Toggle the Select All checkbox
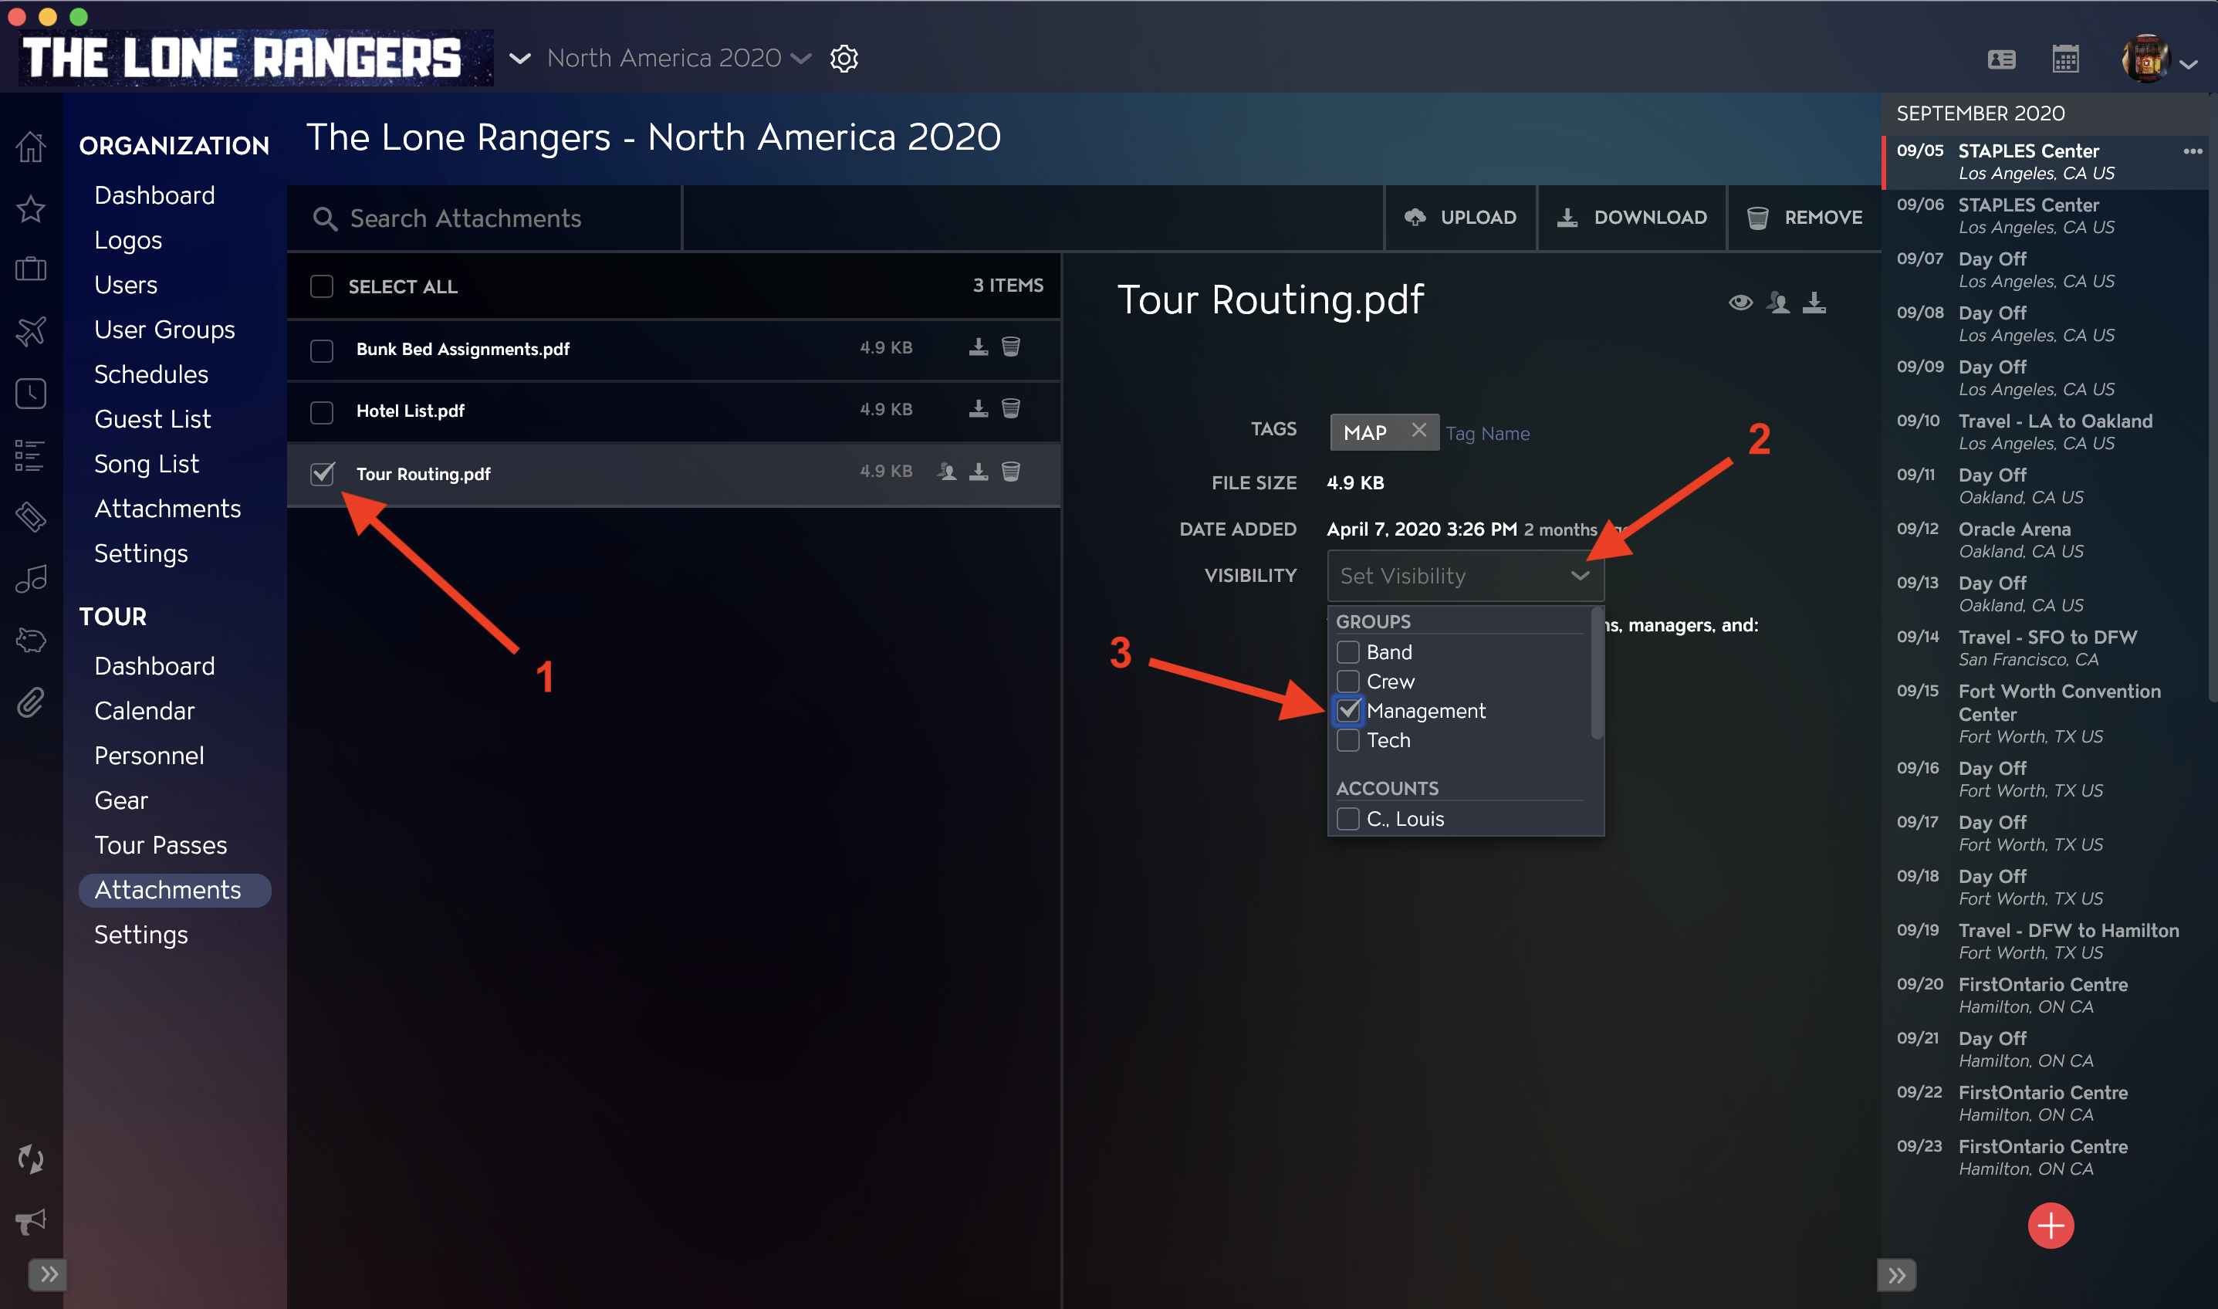2218x1309 pixels. (x=322, y=286)
